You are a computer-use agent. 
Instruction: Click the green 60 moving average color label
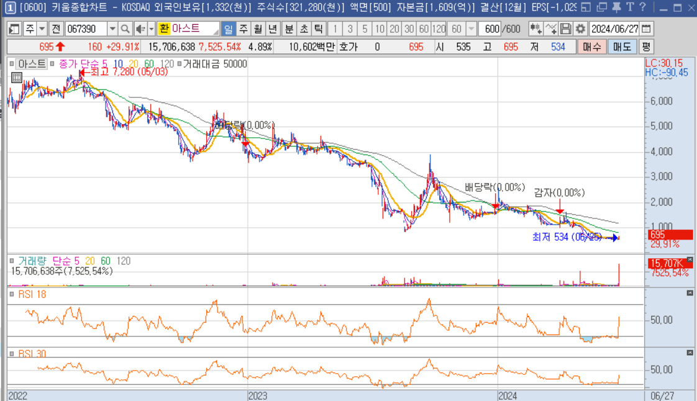[x=149, y=64]
